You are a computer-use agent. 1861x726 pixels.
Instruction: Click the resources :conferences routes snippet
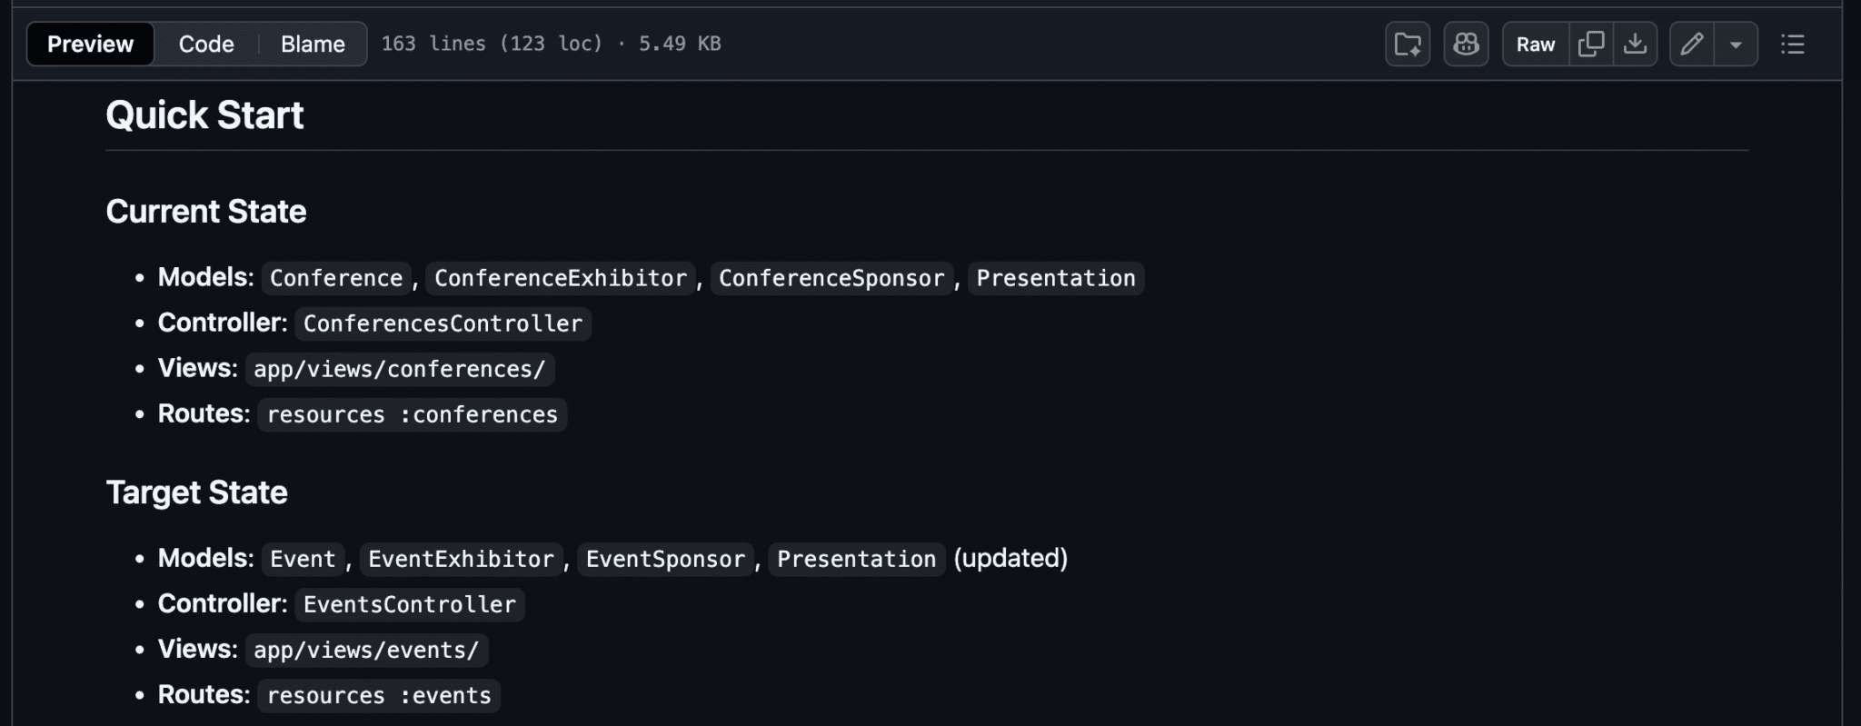[x=411, y=414]
